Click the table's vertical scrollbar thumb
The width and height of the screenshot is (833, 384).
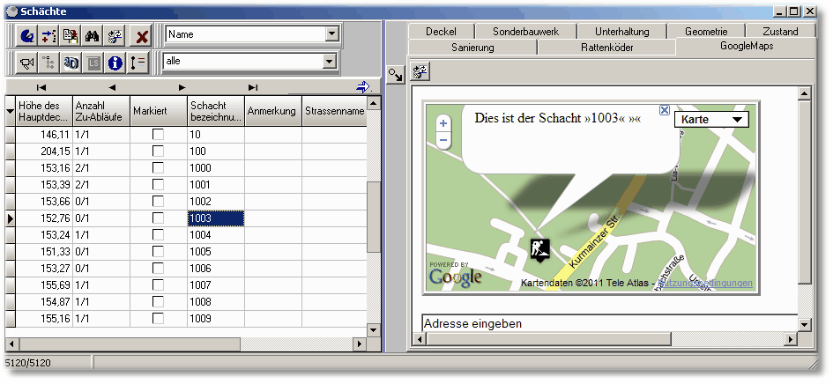point(374,217)
